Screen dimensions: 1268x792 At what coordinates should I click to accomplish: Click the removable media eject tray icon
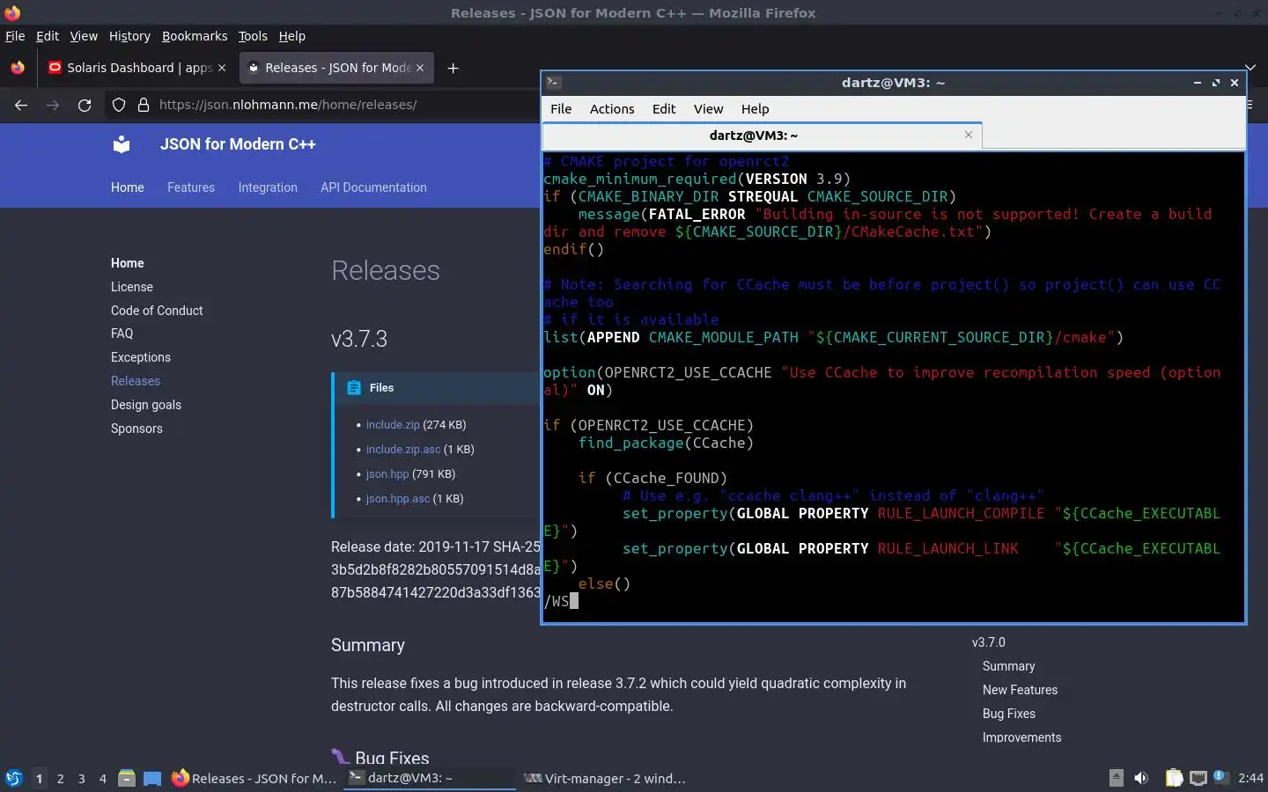tap(1116, 778)
